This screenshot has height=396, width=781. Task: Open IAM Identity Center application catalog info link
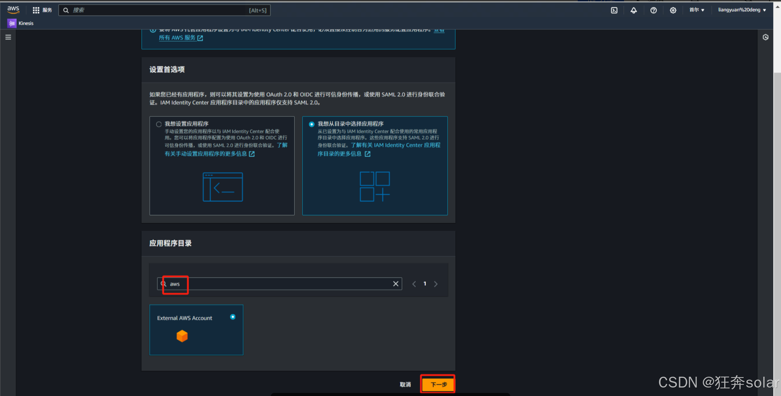click(344, 154)
